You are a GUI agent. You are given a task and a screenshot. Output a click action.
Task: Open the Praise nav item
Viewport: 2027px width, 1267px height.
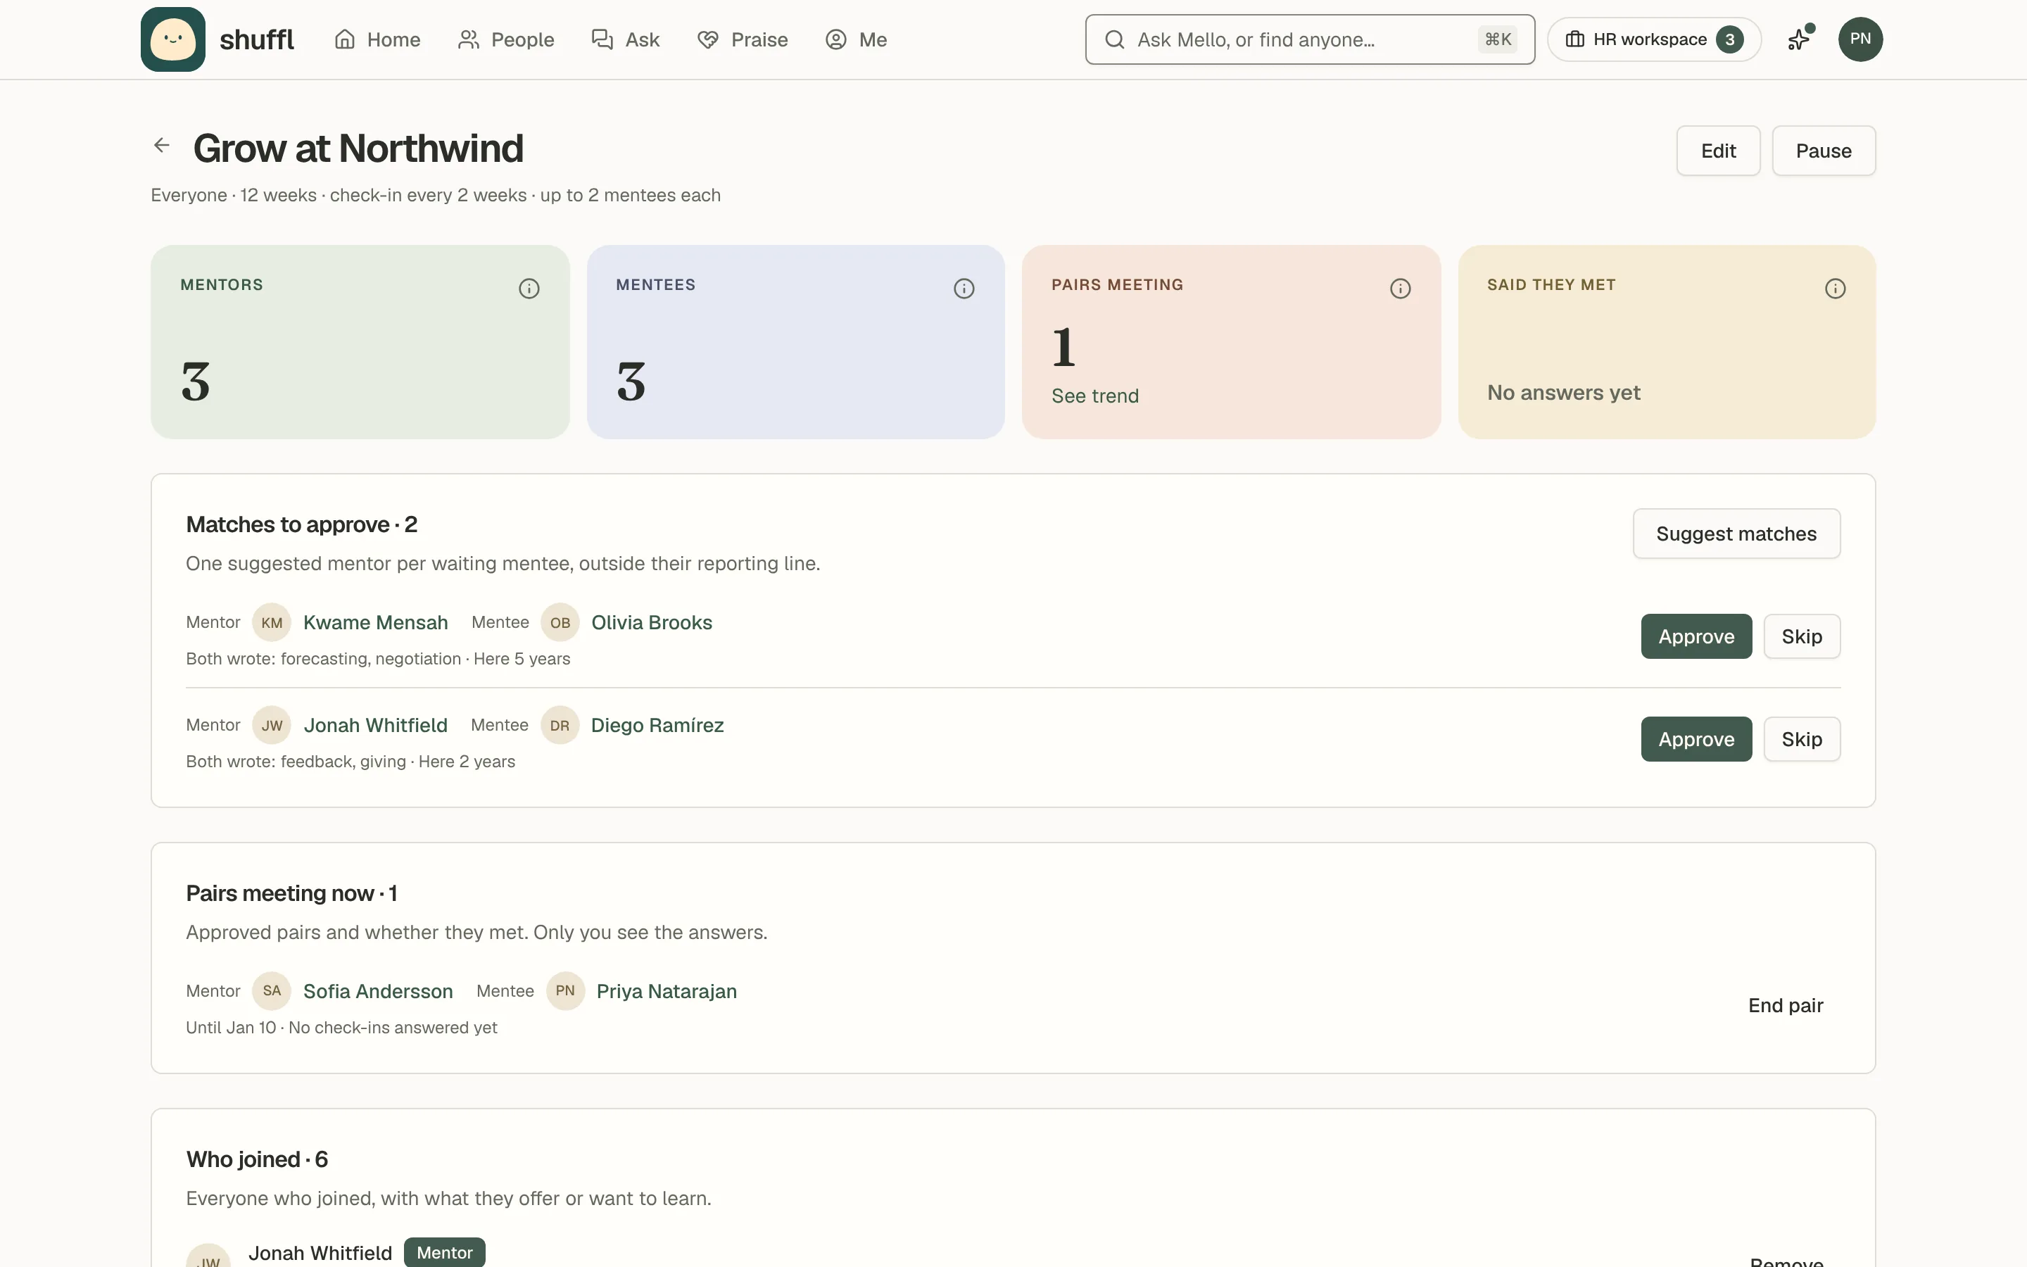(743, 39)
